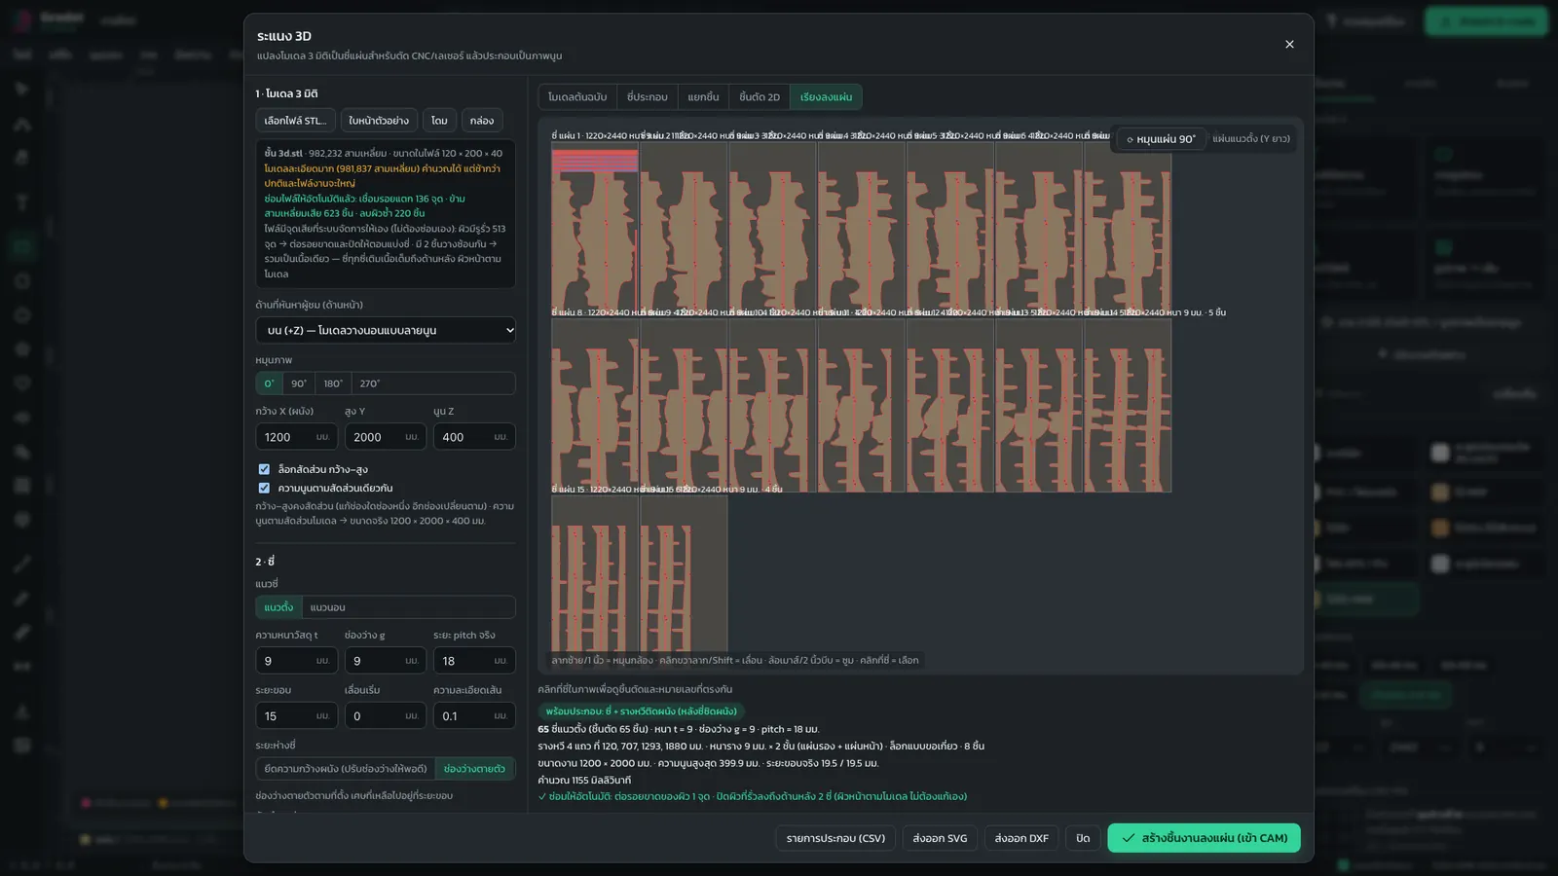This screenshot has width=1558, height=876.
Task: Select 90° image rotation option
Action: pos(299,383)
